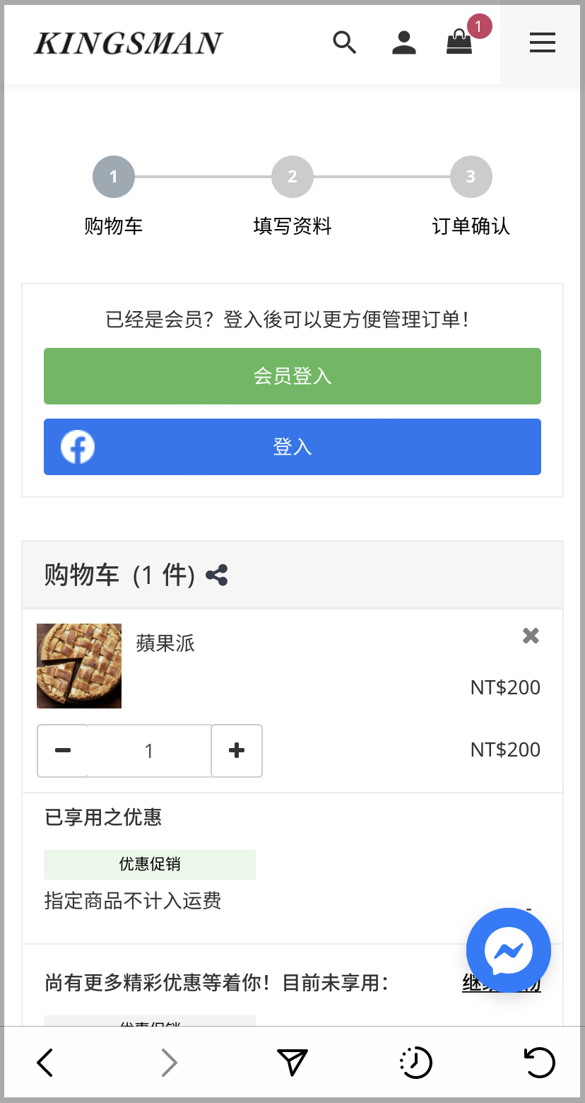Tap the paper plane send icon
This screenshot has height=1103, width=585.
[x=292, y=1063]
